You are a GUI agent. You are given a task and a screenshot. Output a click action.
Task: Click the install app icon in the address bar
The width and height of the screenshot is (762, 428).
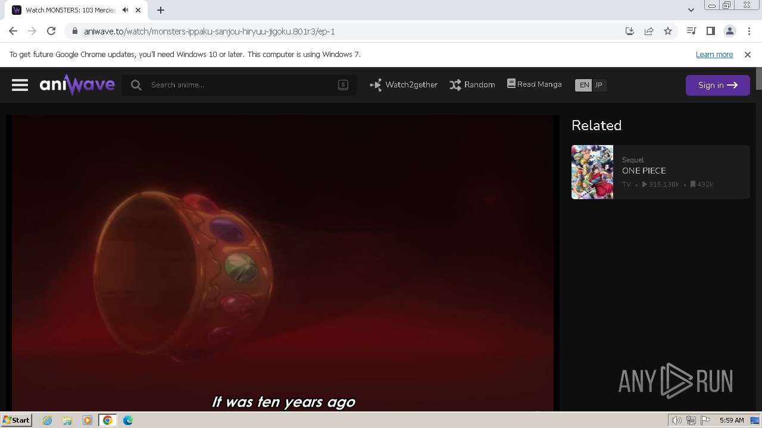tap(630, 32)
